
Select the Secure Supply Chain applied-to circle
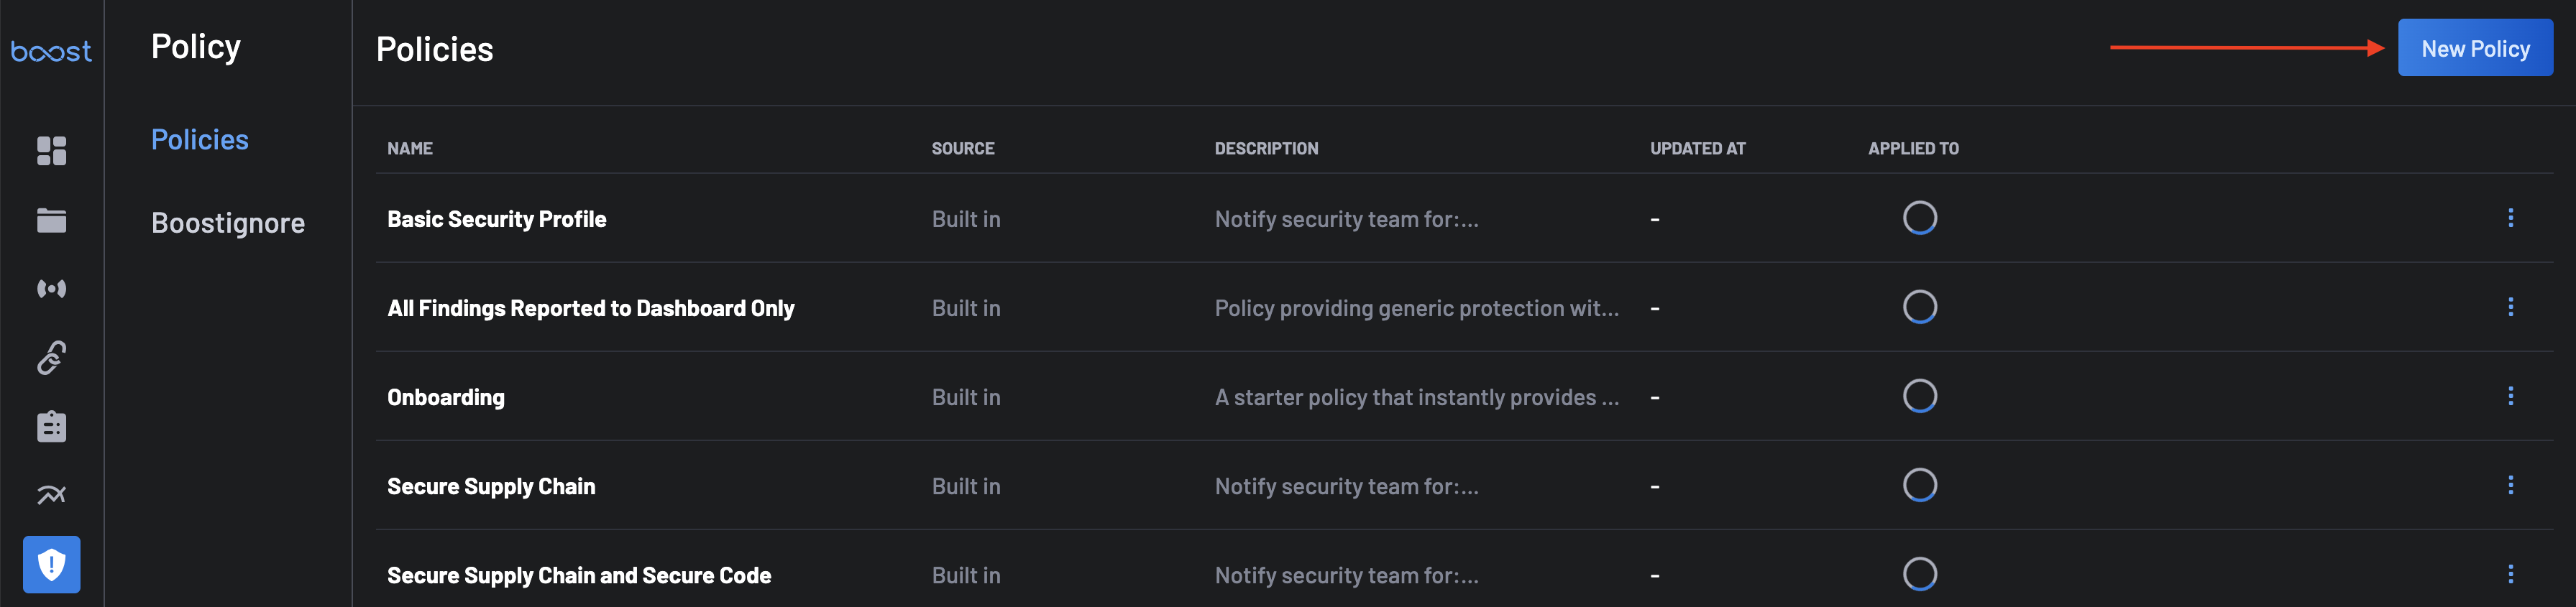pyautogui.click(x=1919, y=485)
